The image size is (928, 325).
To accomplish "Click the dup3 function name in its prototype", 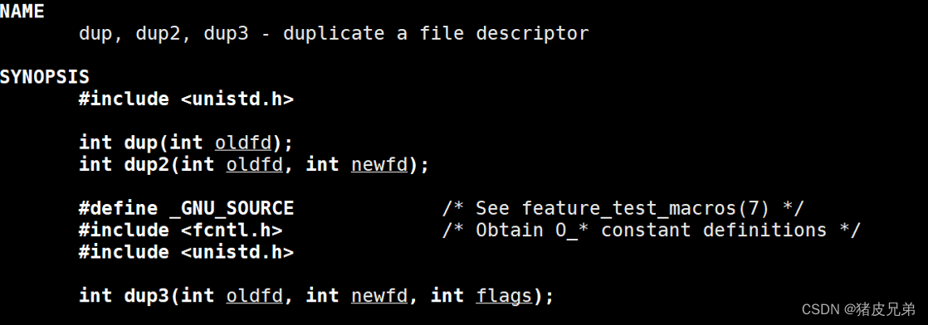I will coord(147,295).
